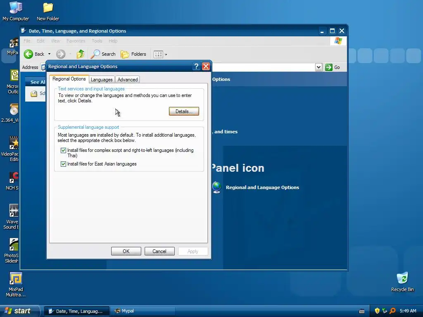Viewport: 423px width, 317px height.
Task: Expand the Address bar dropdown arrow
Action: [x=318, y=67]
